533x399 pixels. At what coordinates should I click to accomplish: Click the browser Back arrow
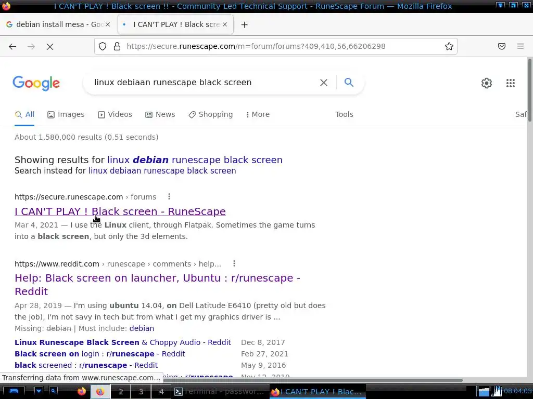pos(12,46)
